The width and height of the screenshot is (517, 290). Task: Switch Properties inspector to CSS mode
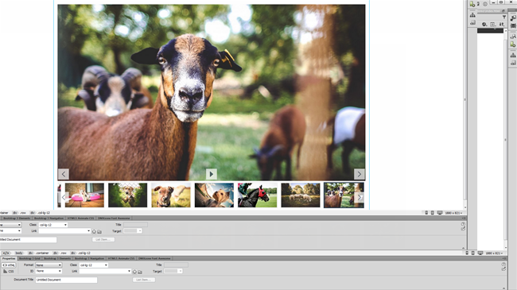(9, 271)
